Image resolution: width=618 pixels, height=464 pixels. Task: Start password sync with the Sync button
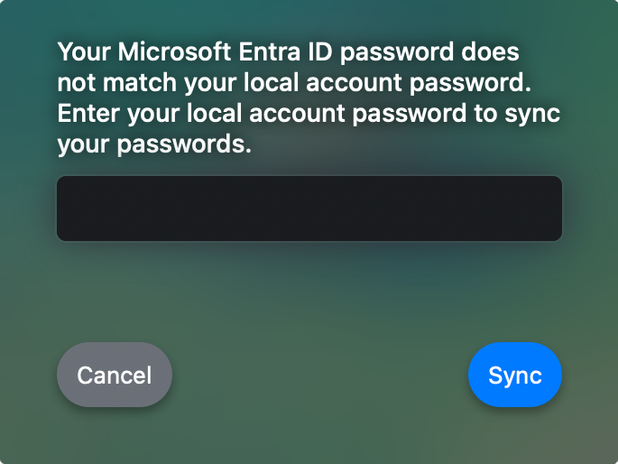515,375
